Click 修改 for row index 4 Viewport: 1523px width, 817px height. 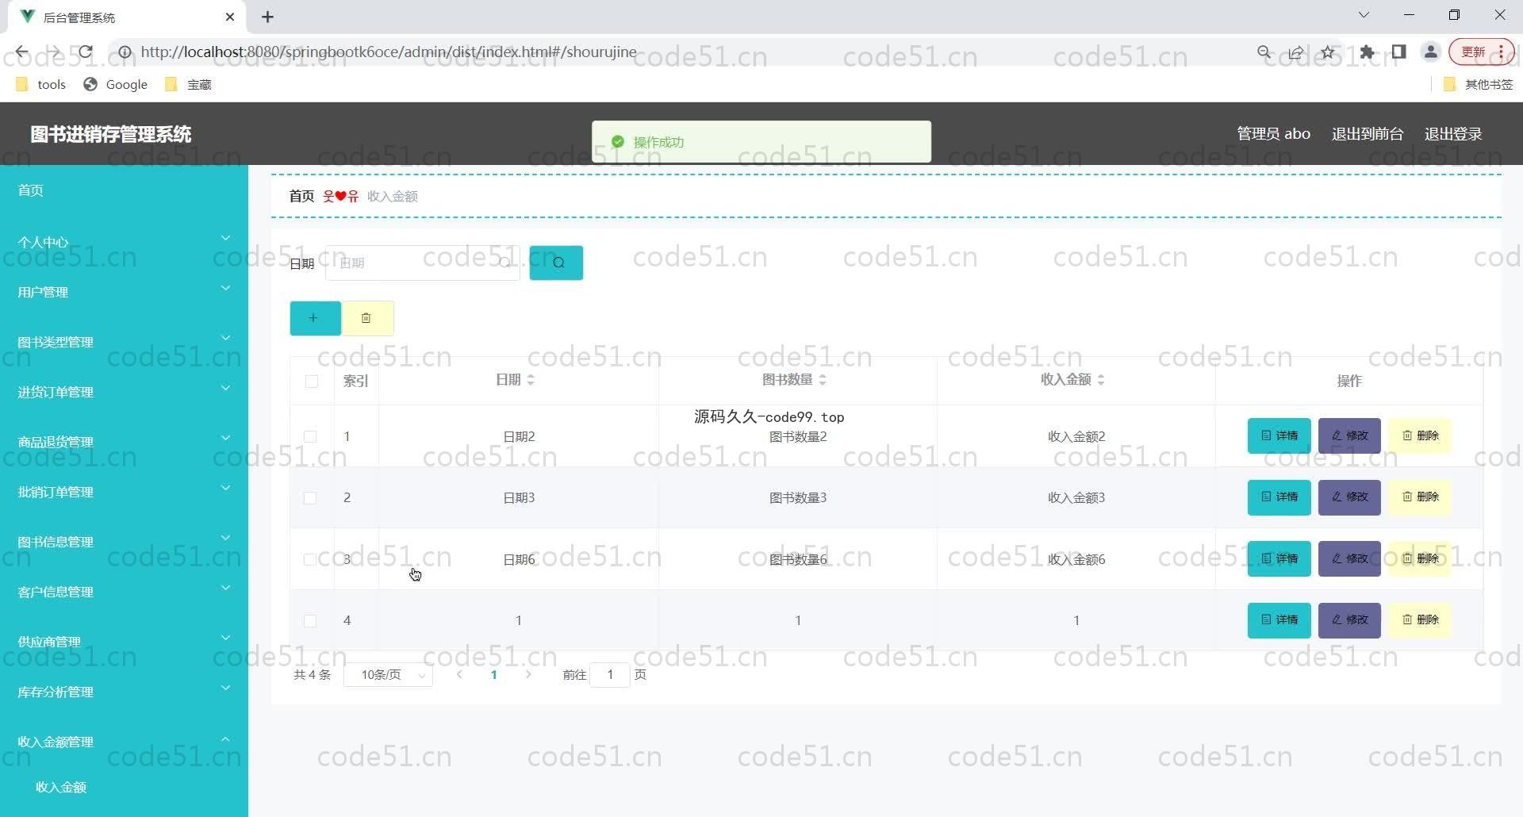pos(1349,620)
